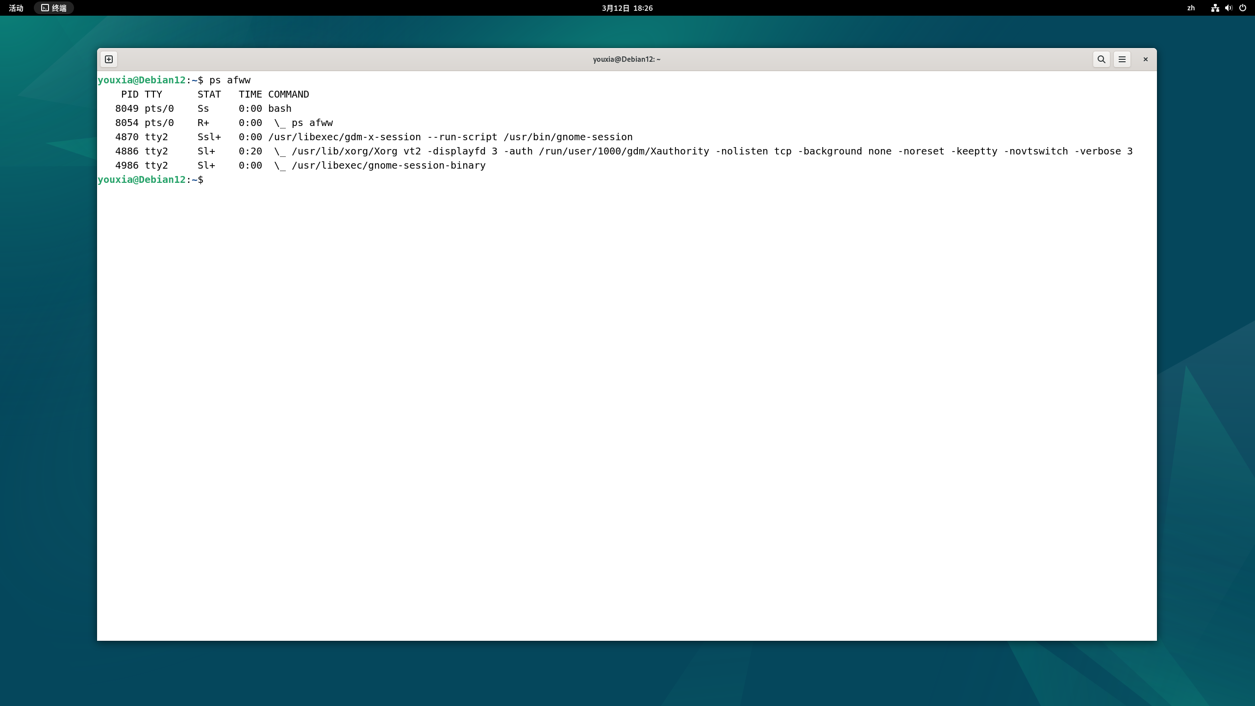The height and width of the screenshot is (706, 1255).
Task: Open the hamburger menu of the terminal
Action: pyautogui.click(x=1123, y=59)
